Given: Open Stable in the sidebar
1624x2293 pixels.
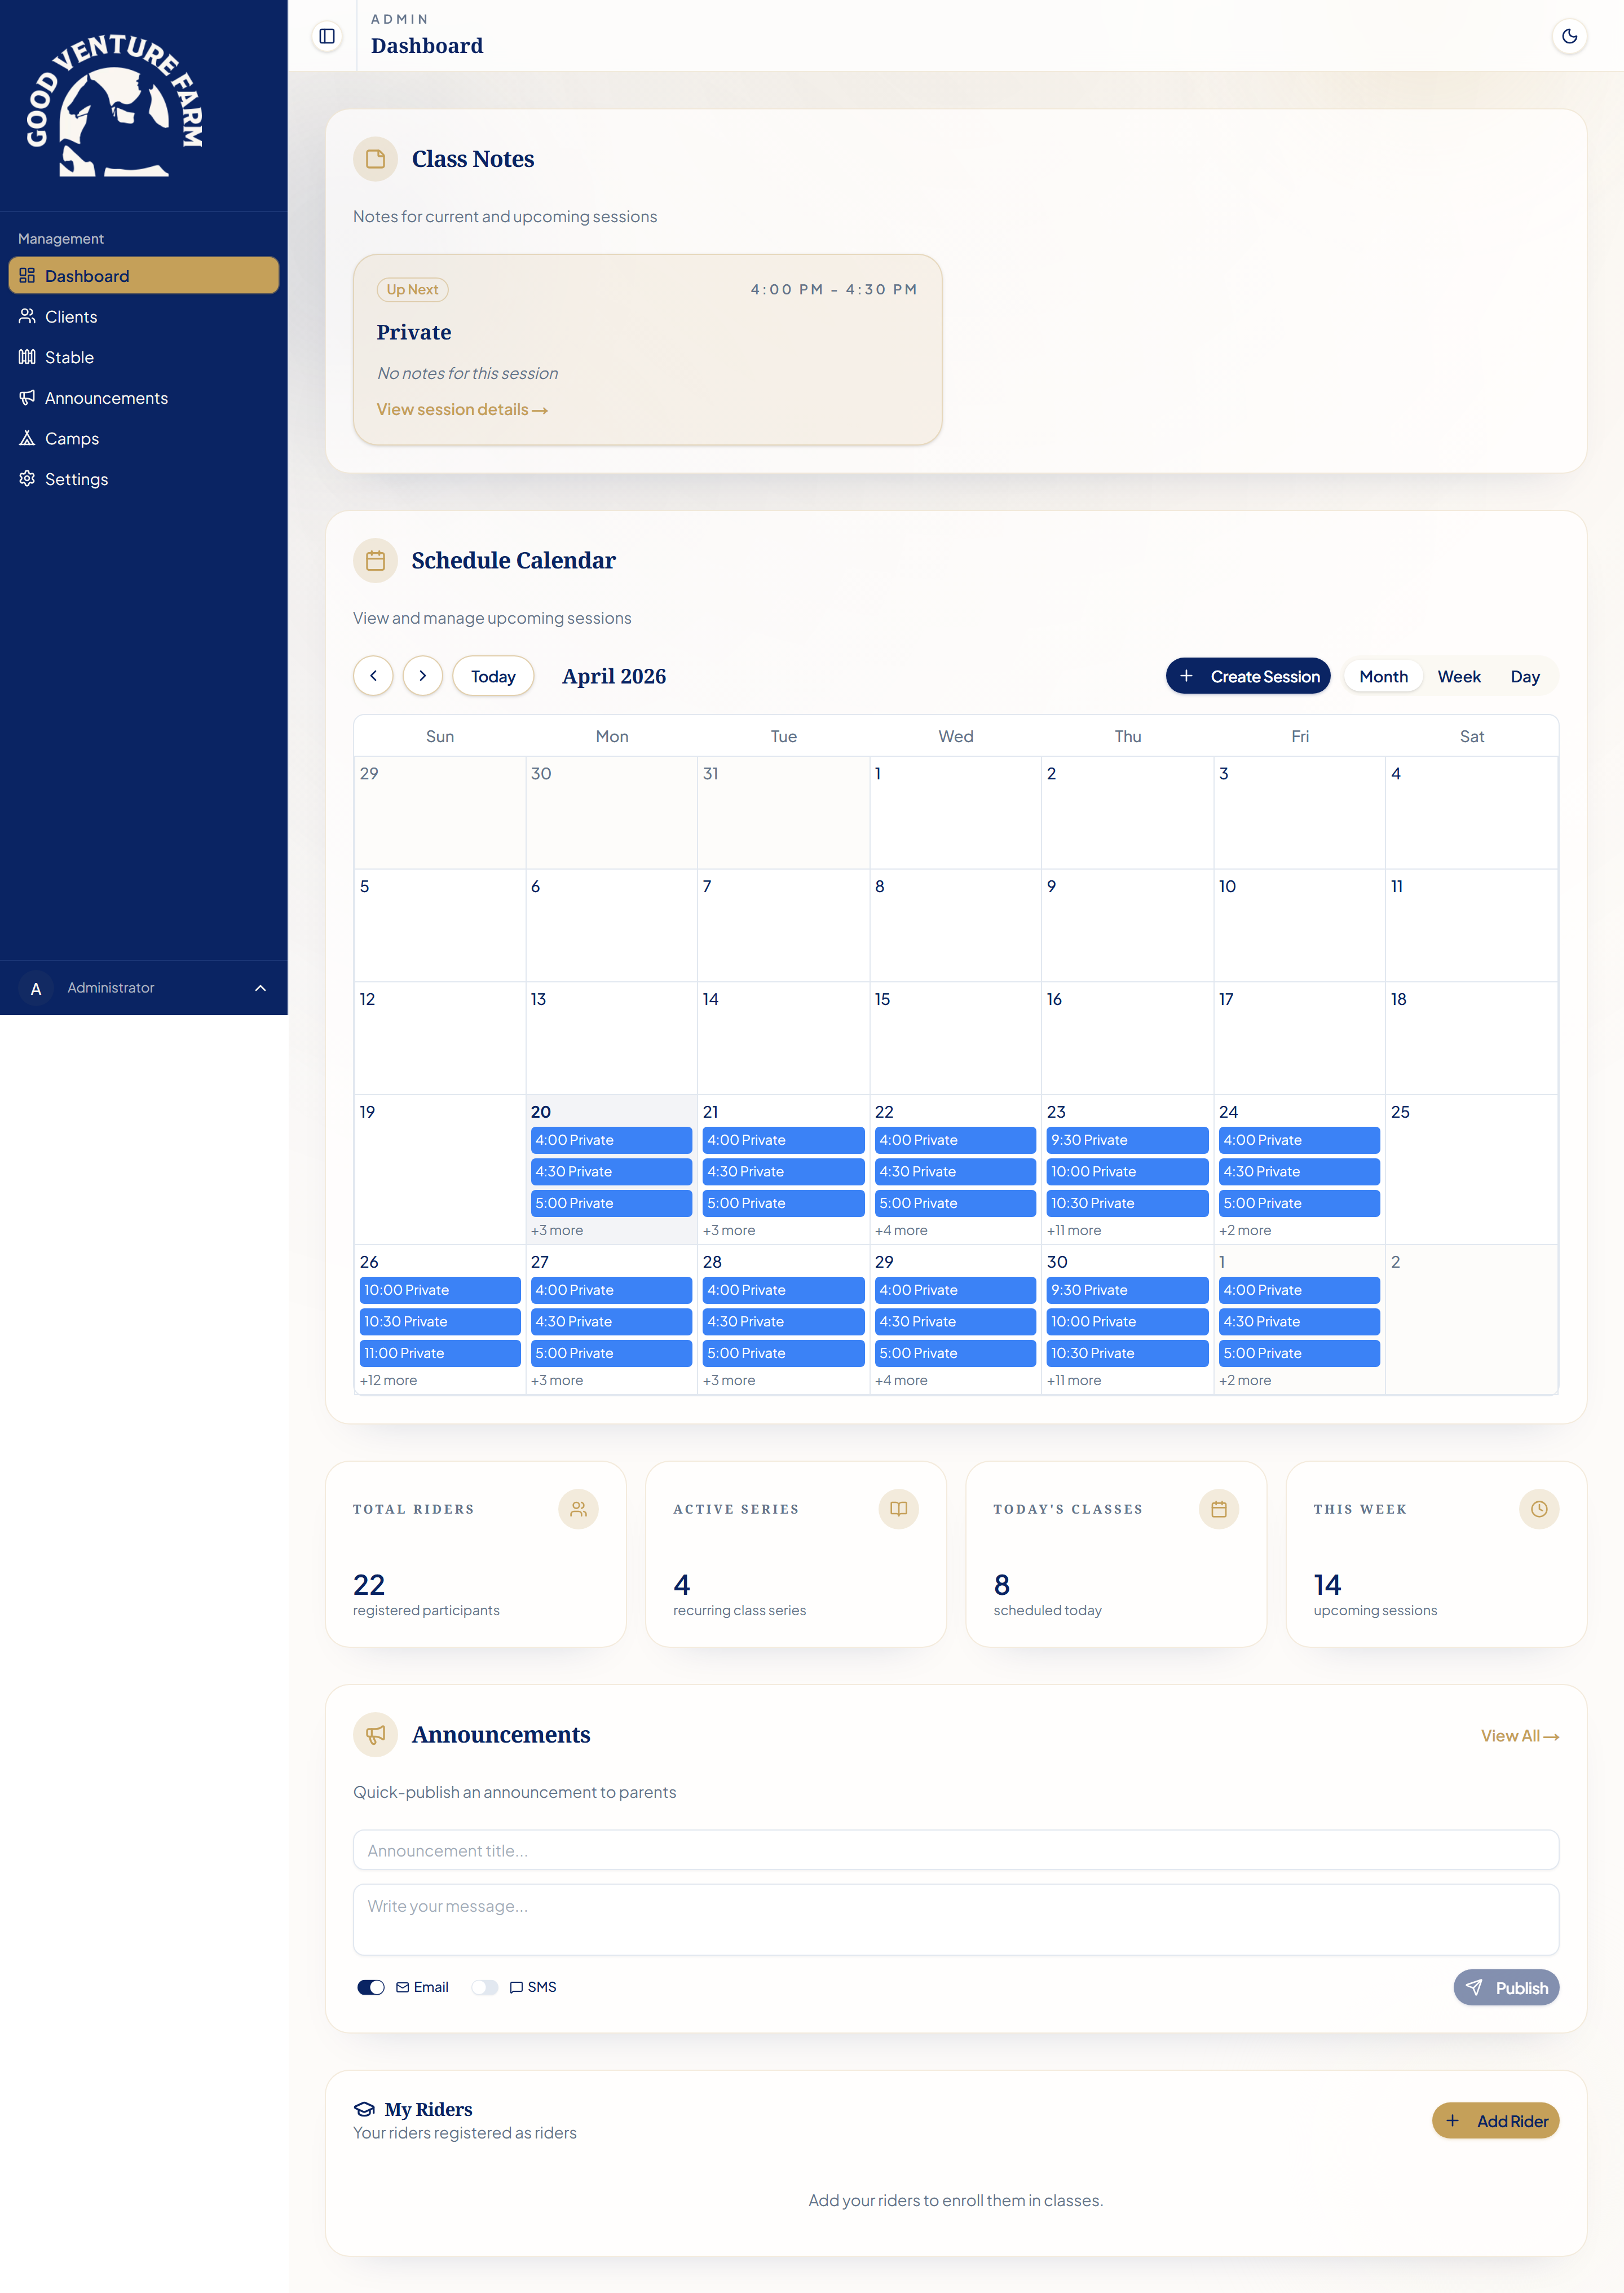Looking at the screenshot, I should click(x=143, y=357).
